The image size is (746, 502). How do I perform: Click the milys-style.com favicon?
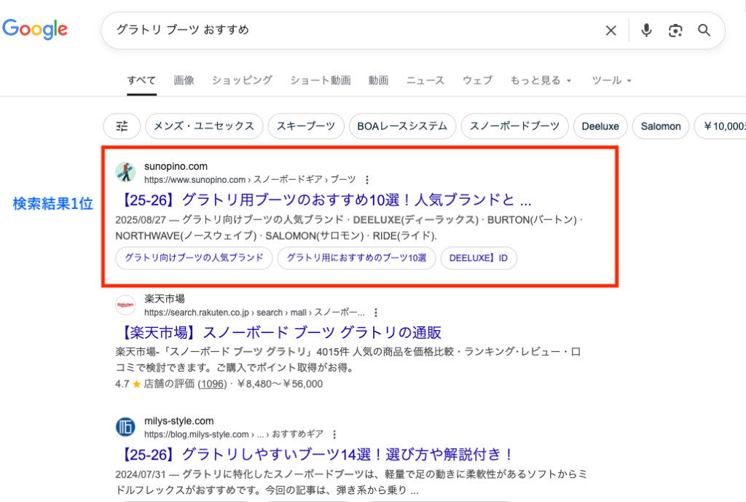coord(125,427)
